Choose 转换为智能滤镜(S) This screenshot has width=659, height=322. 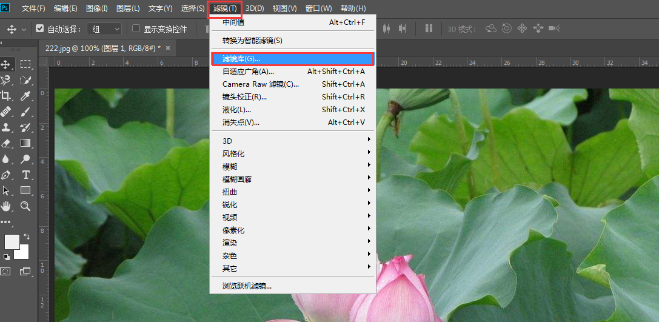(292, 41)
